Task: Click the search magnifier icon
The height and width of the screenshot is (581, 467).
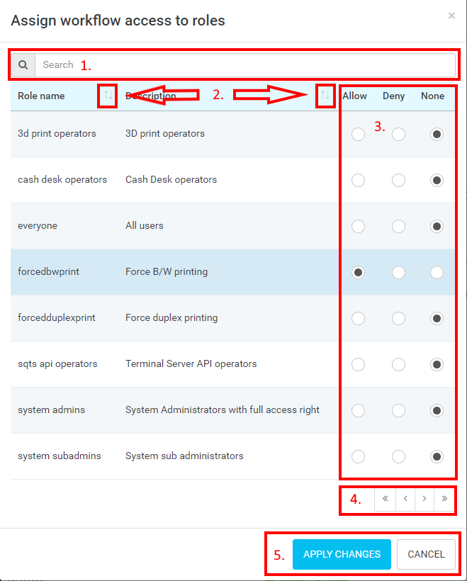Action: click(x=23, y=64)
